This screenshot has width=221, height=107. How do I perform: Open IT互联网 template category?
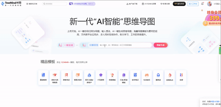click(101, 77)
